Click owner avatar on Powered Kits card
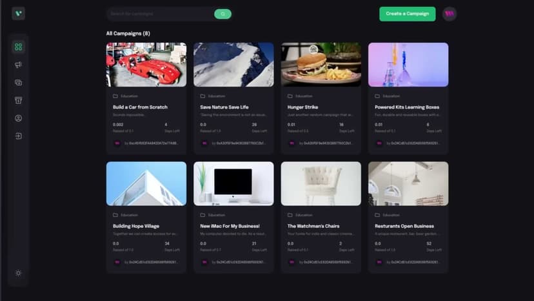 click(379, 143)
